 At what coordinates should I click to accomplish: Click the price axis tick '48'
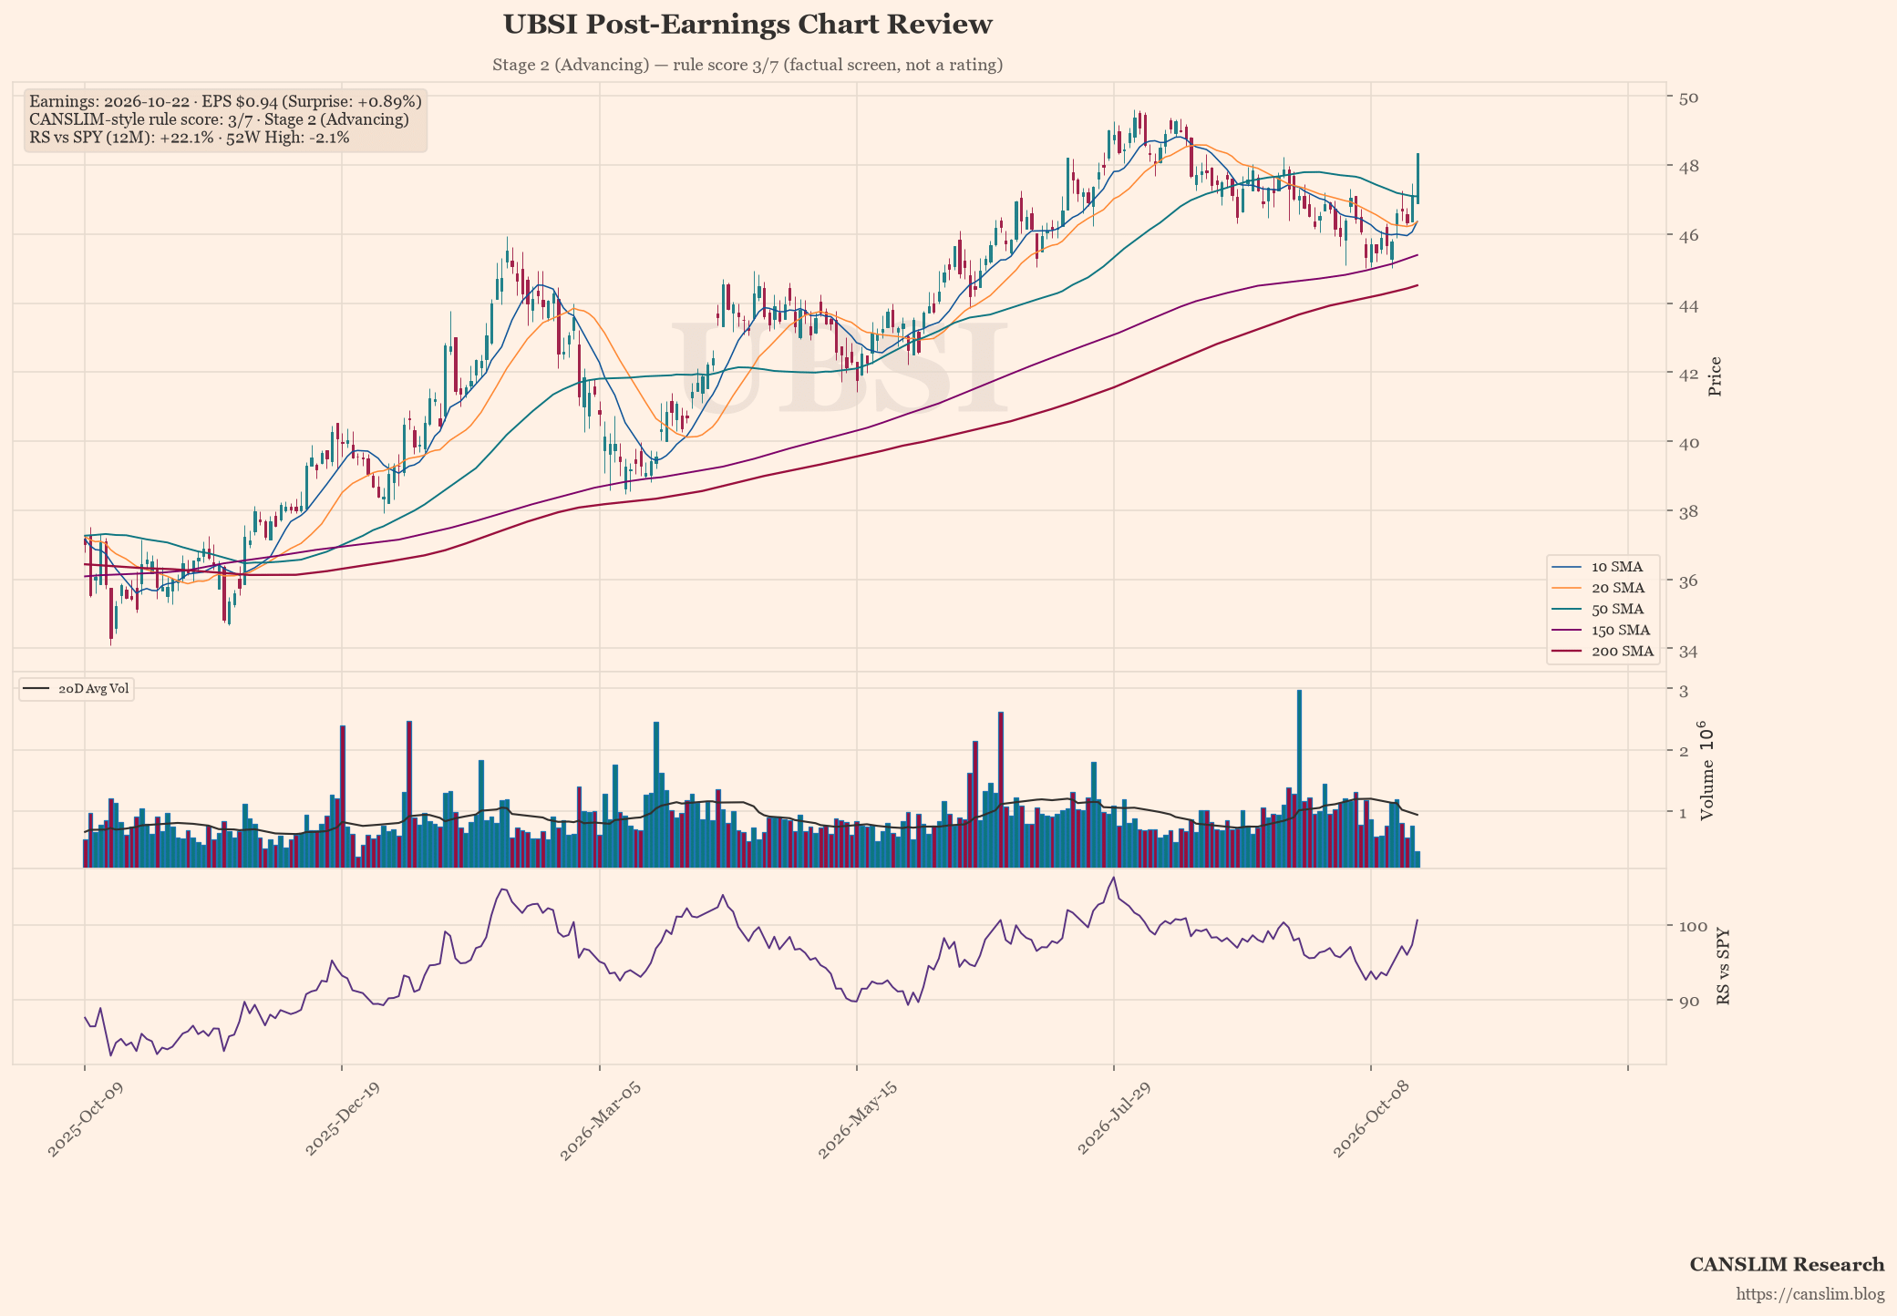1687,167
